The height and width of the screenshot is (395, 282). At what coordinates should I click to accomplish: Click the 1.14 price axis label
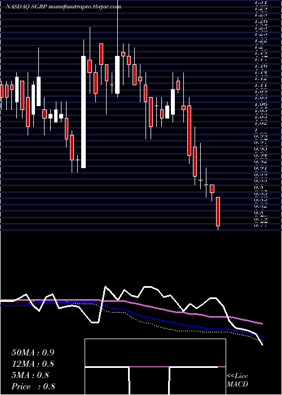point(261,73)
